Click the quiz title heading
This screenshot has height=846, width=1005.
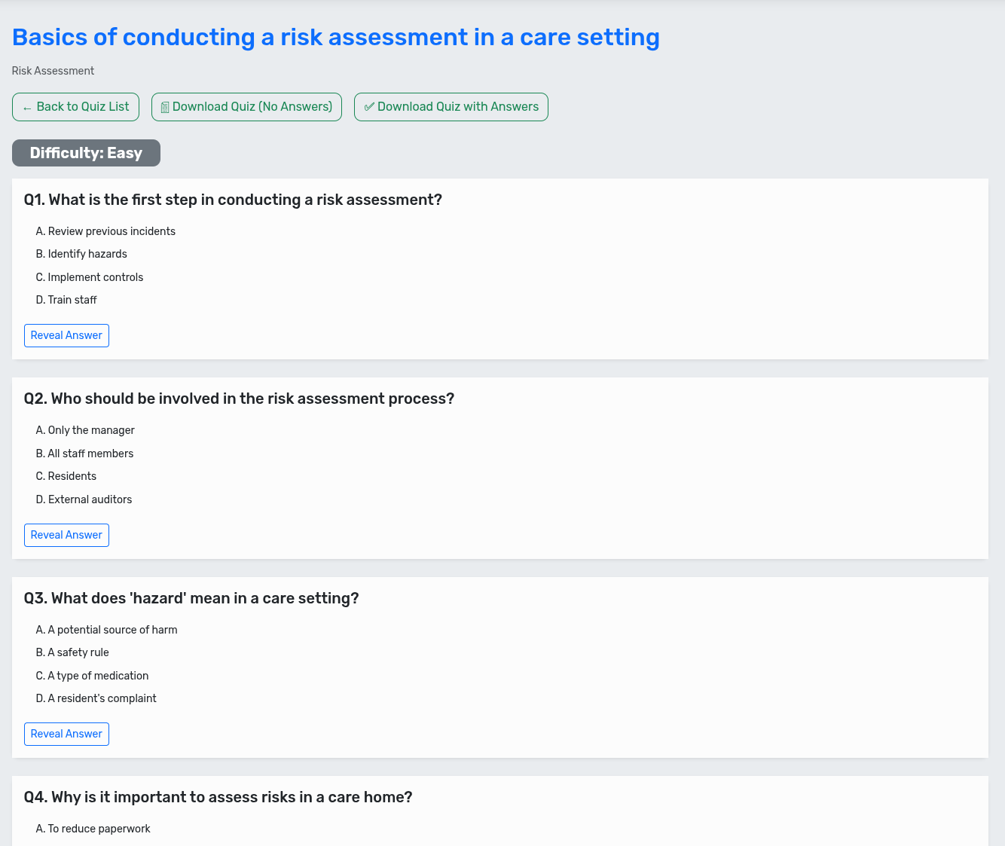tap(336, 38)
